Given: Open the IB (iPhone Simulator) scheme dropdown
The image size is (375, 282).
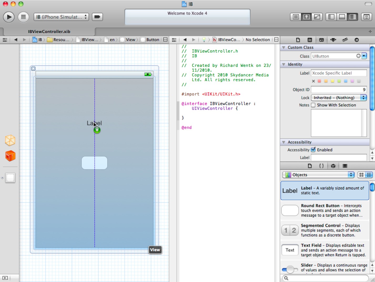Looking at the screenshot, I should (x=61, y=17).
